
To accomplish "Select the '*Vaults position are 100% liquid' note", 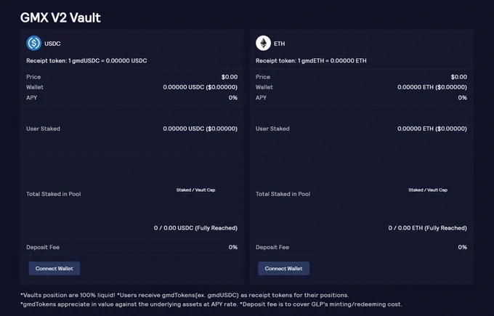I will 68,295.
